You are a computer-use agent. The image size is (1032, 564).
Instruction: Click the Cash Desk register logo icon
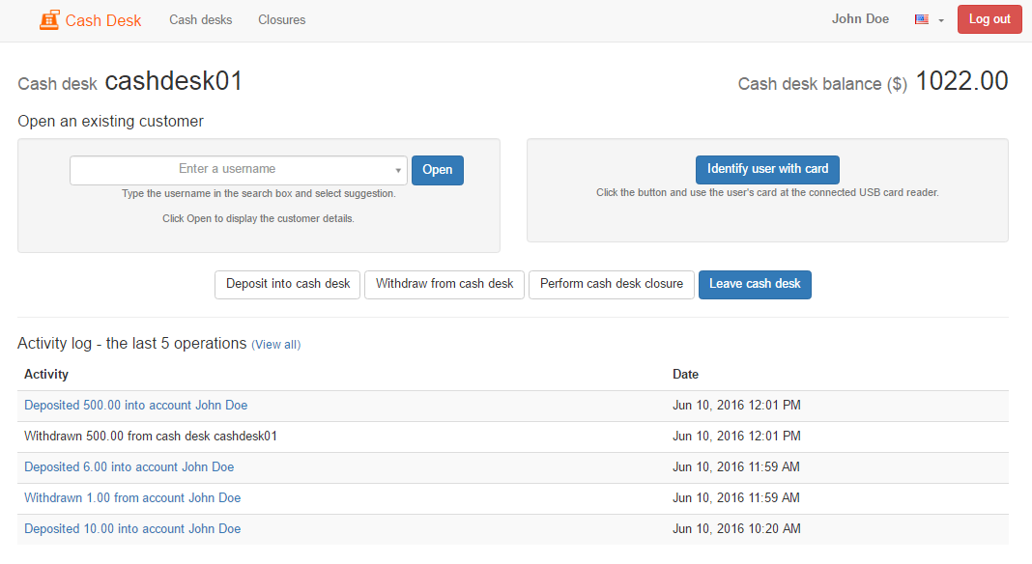(49, 19)
